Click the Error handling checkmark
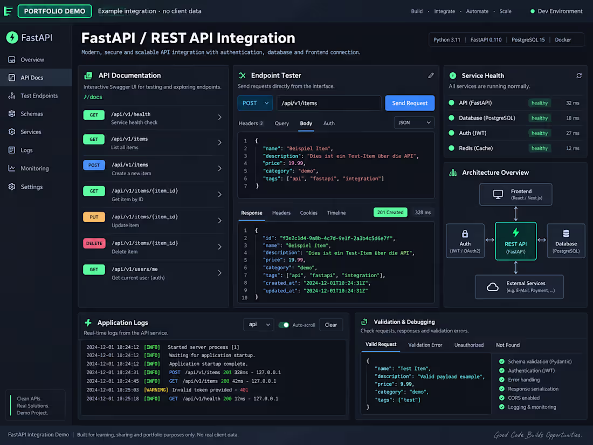Image resolution: width=593 pixels, height=445 pixels. click(x=502, y=380)
